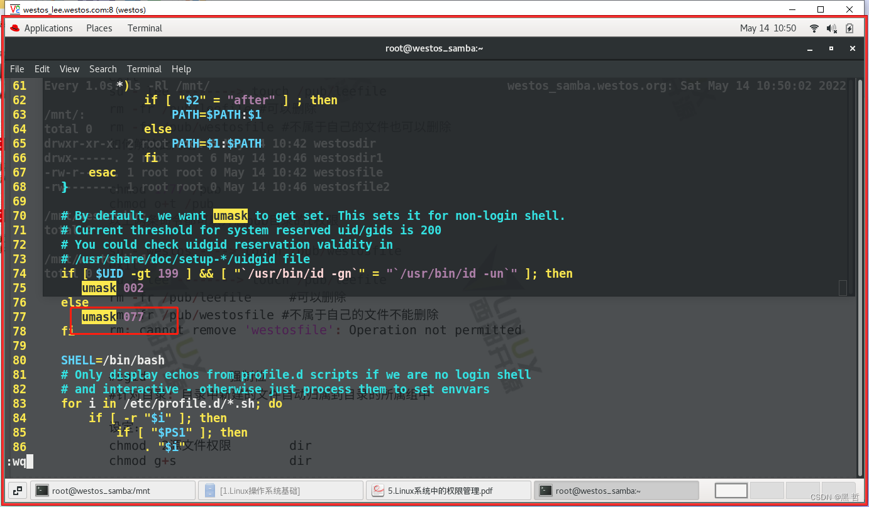Click the terminal icon on the root@westos_samba:/mnt taskbar button

(x=42, y=490)
